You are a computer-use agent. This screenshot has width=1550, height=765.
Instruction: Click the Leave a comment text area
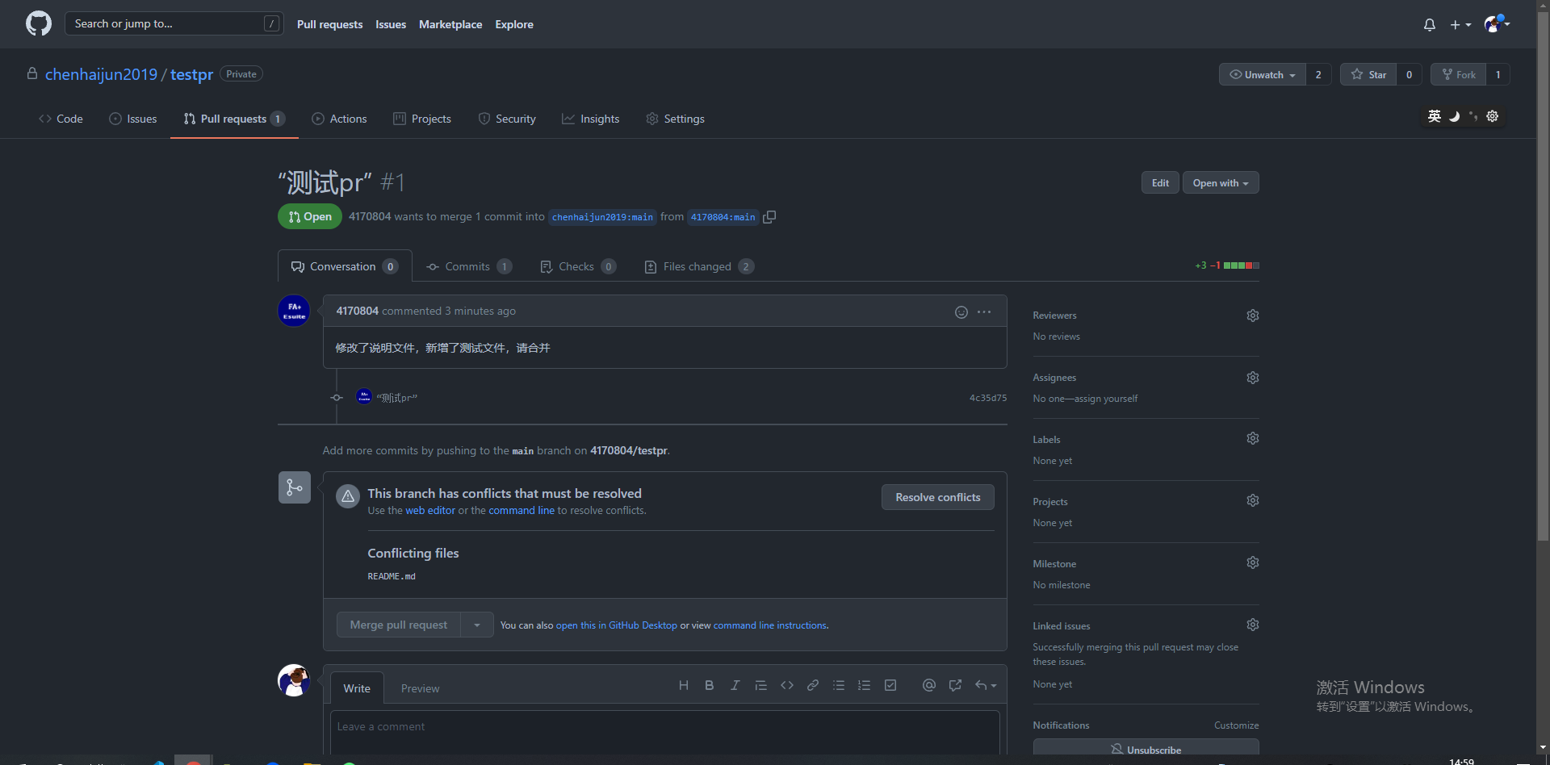click(665, 732)
